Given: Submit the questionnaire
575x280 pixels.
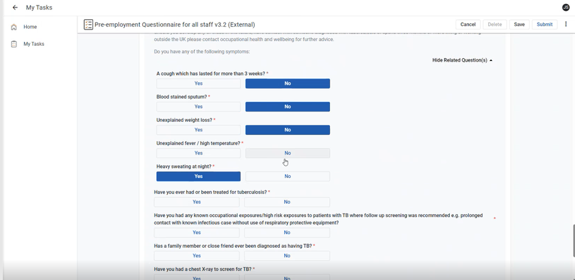Looking at the screenshot, I should coord(544,24).
